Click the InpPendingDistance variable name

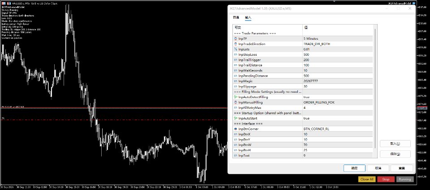tap(253, 76)
